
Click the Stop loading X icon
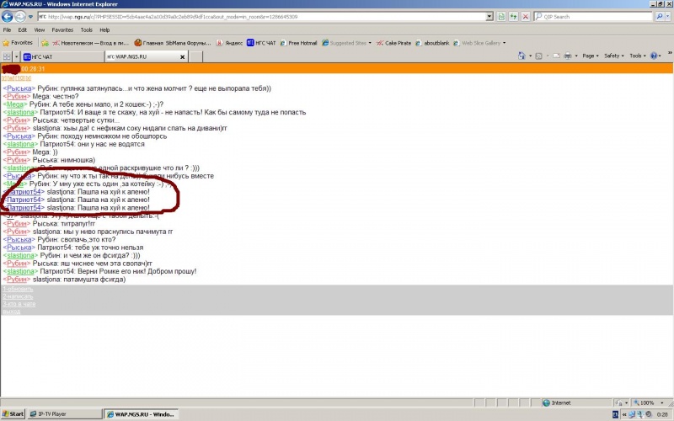[x=526, y=16]
